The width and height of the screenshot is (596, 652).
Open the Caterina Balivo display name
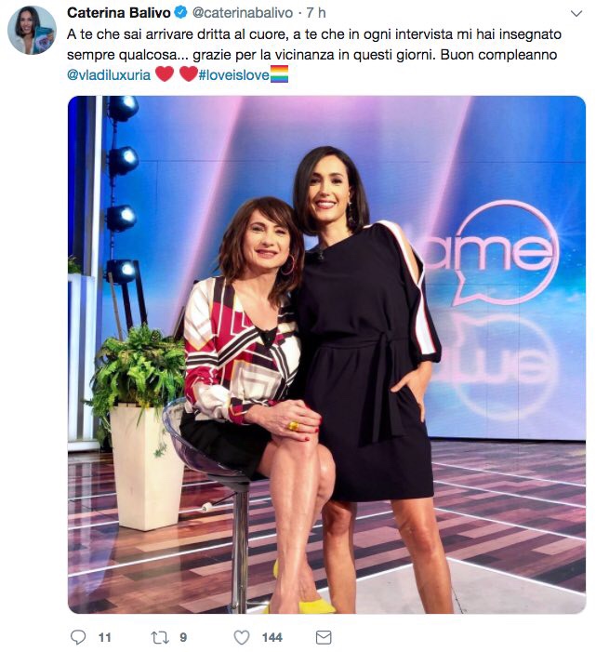click(x=118, y=13)
